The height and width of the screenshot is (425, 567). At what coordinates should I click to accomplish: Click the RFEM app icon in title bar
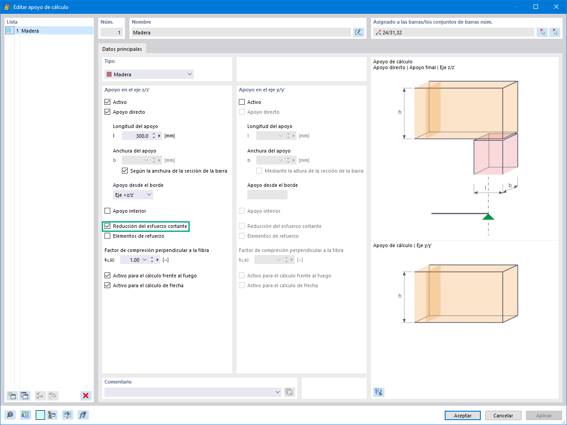[7, 7]
